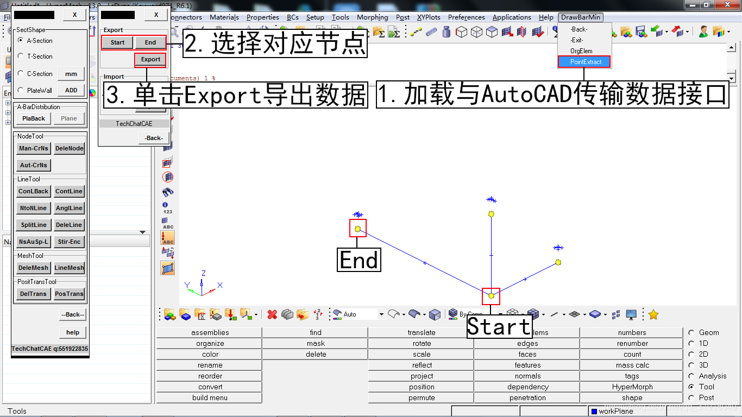Click the user profile person icon
This screenshot has height=417, width=742.
pos(703,32)
